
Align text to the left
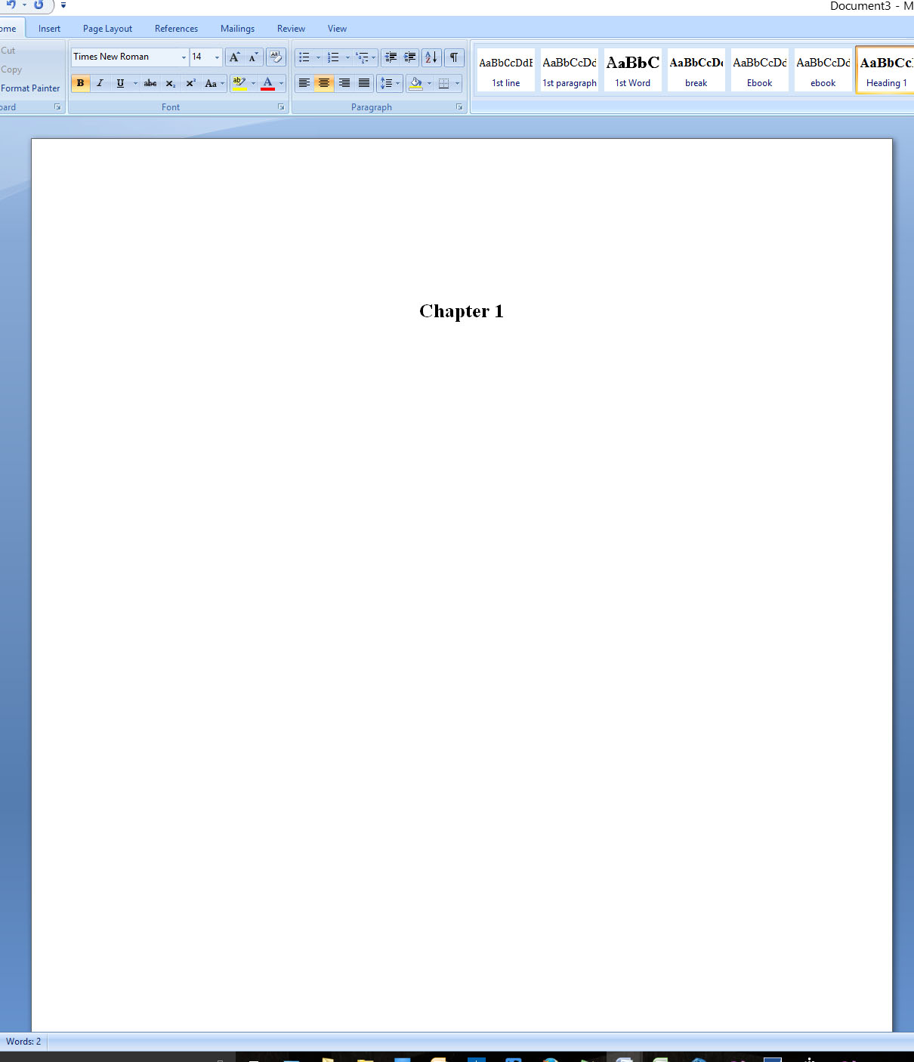click(x=304, y=83)
